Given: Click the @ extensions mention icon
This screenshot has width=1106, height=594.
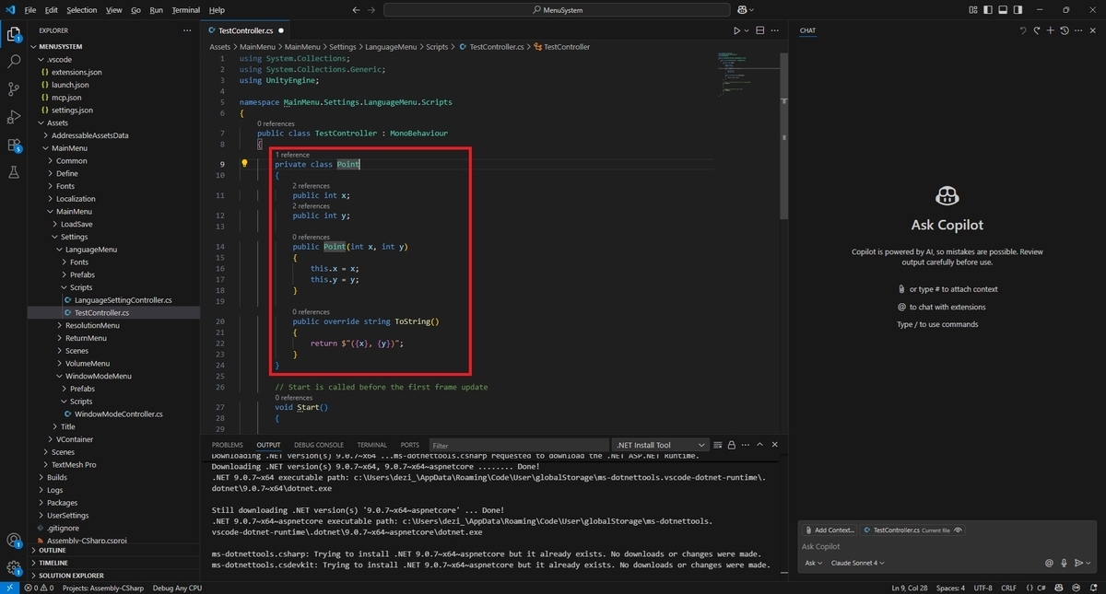Looking at the screenshot, I should pos(1049,563).
